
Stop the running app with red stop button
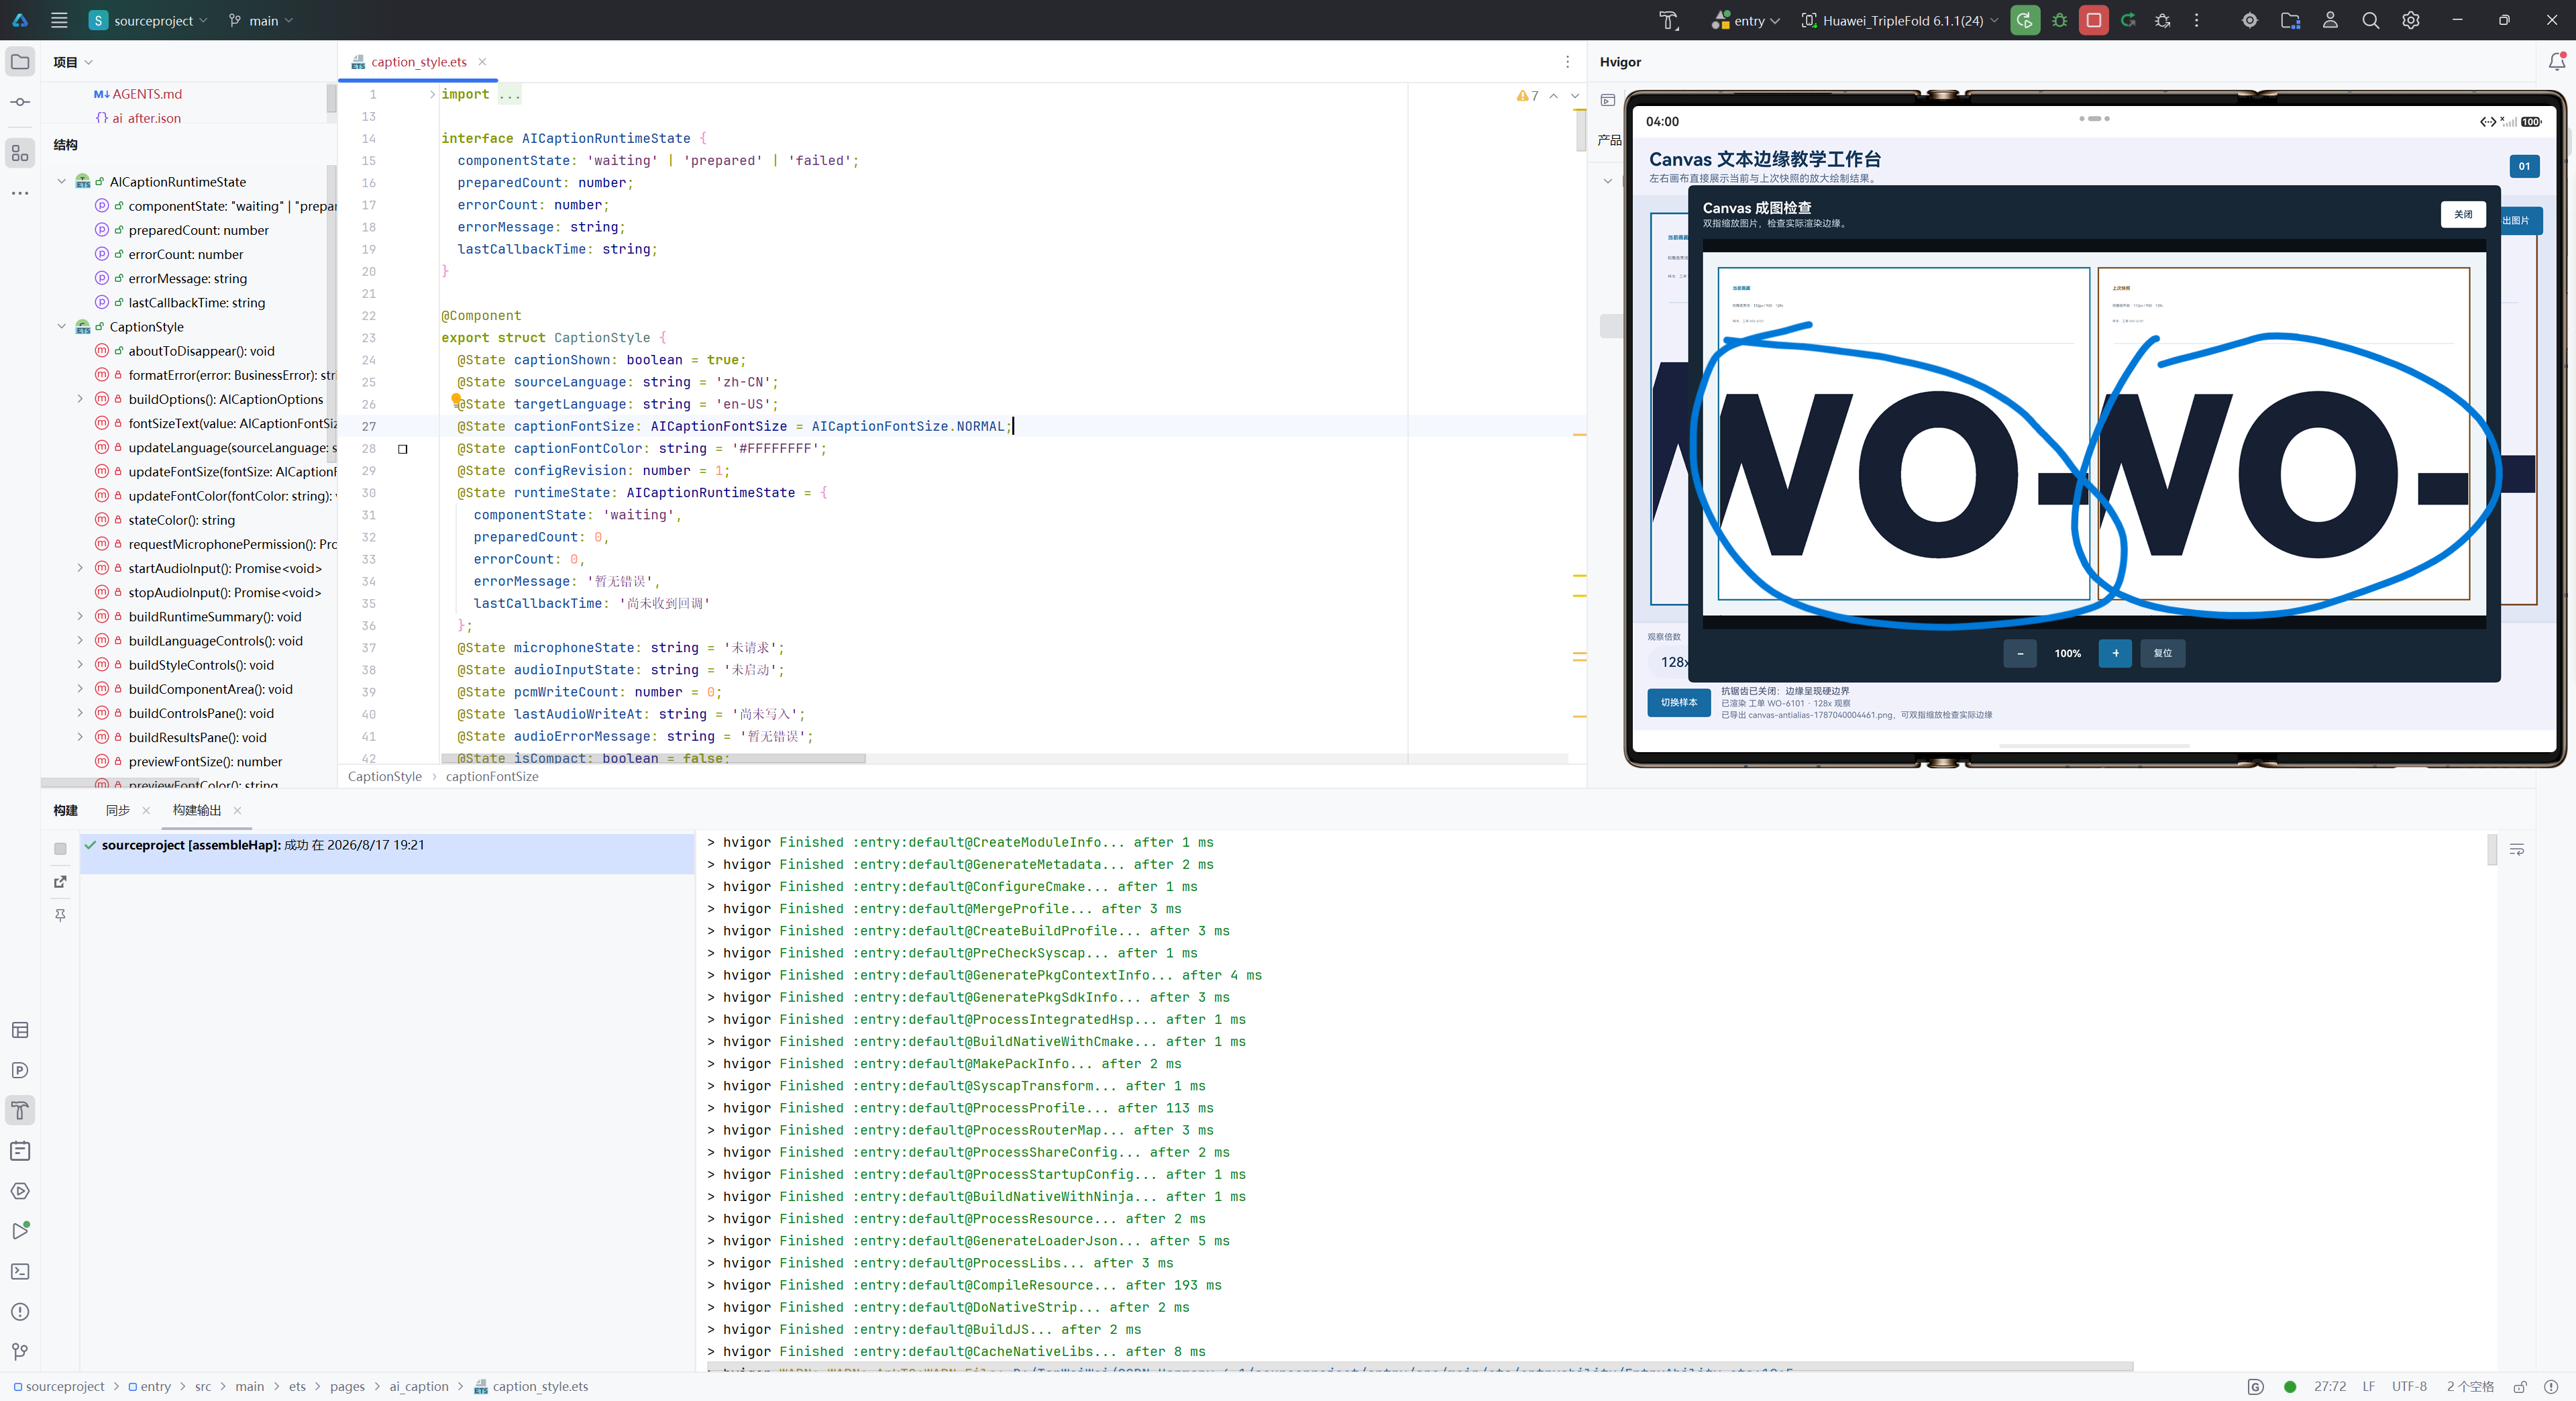[2093, 20]
